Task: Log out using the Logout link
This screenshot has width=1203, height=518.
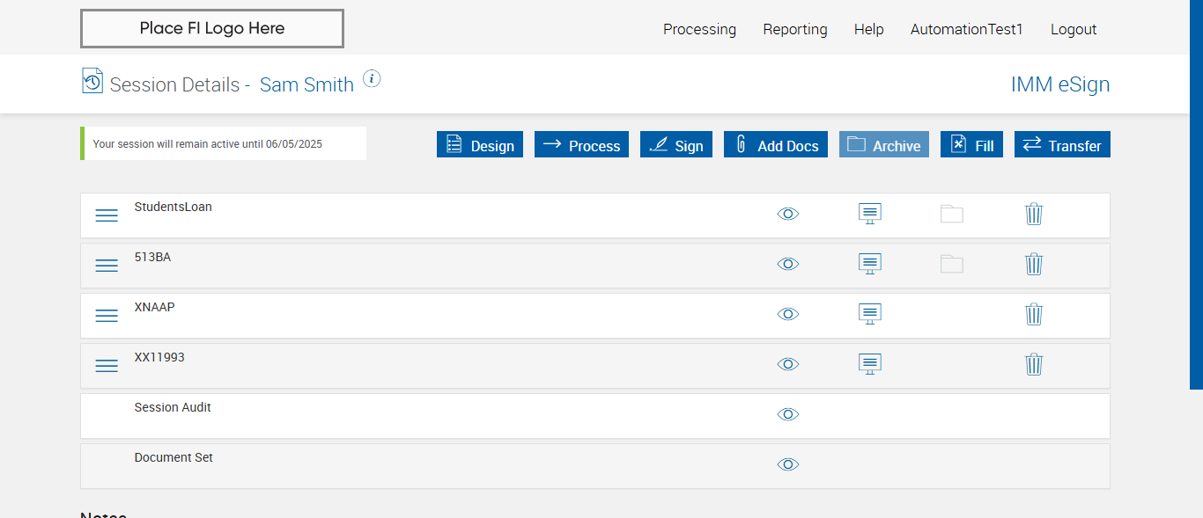Action: (x=1074, y=29)
